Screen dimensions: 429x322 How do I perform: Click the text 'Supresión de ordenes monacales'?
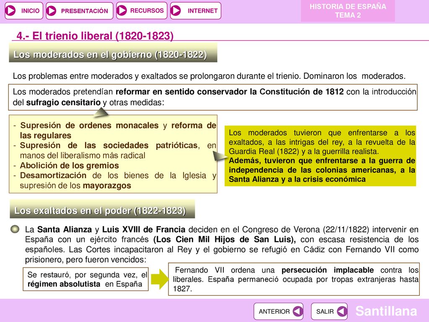90,125
